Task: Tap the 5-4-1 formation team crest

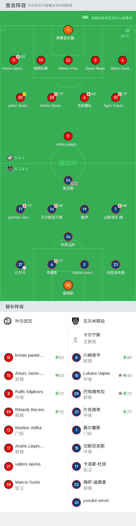Action: (x=10, y=158)
